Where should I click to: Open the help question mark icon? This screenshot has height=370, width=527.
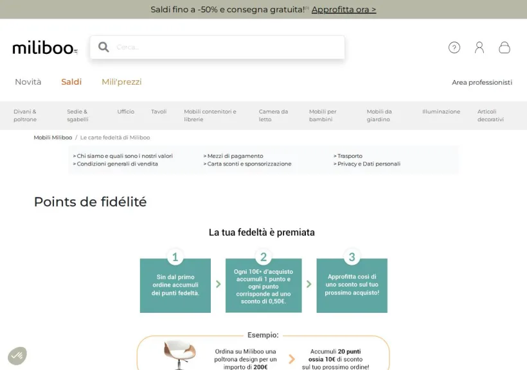pos(454,47)
